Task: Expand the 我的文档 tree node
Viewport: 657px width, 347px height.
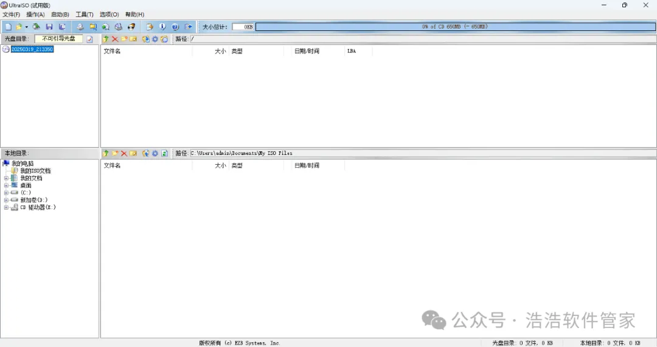Action: pos(6,178)
